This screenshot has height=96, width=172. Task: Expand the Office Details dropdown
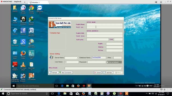pyautogui.click(x=121, y=68)
